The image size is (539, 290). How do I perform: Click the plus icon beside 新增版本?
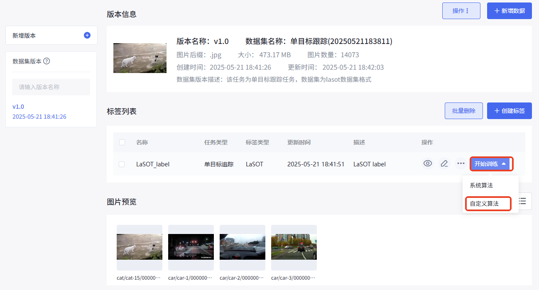pos(87,35)
